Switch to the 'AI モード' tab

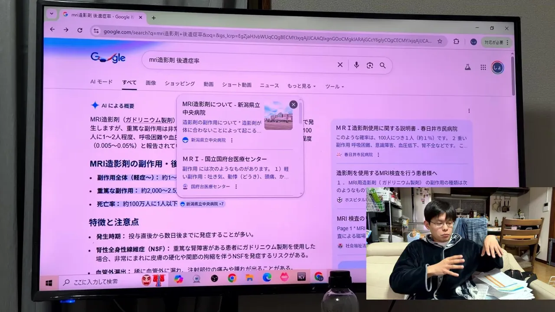click(x=101, y=82)
